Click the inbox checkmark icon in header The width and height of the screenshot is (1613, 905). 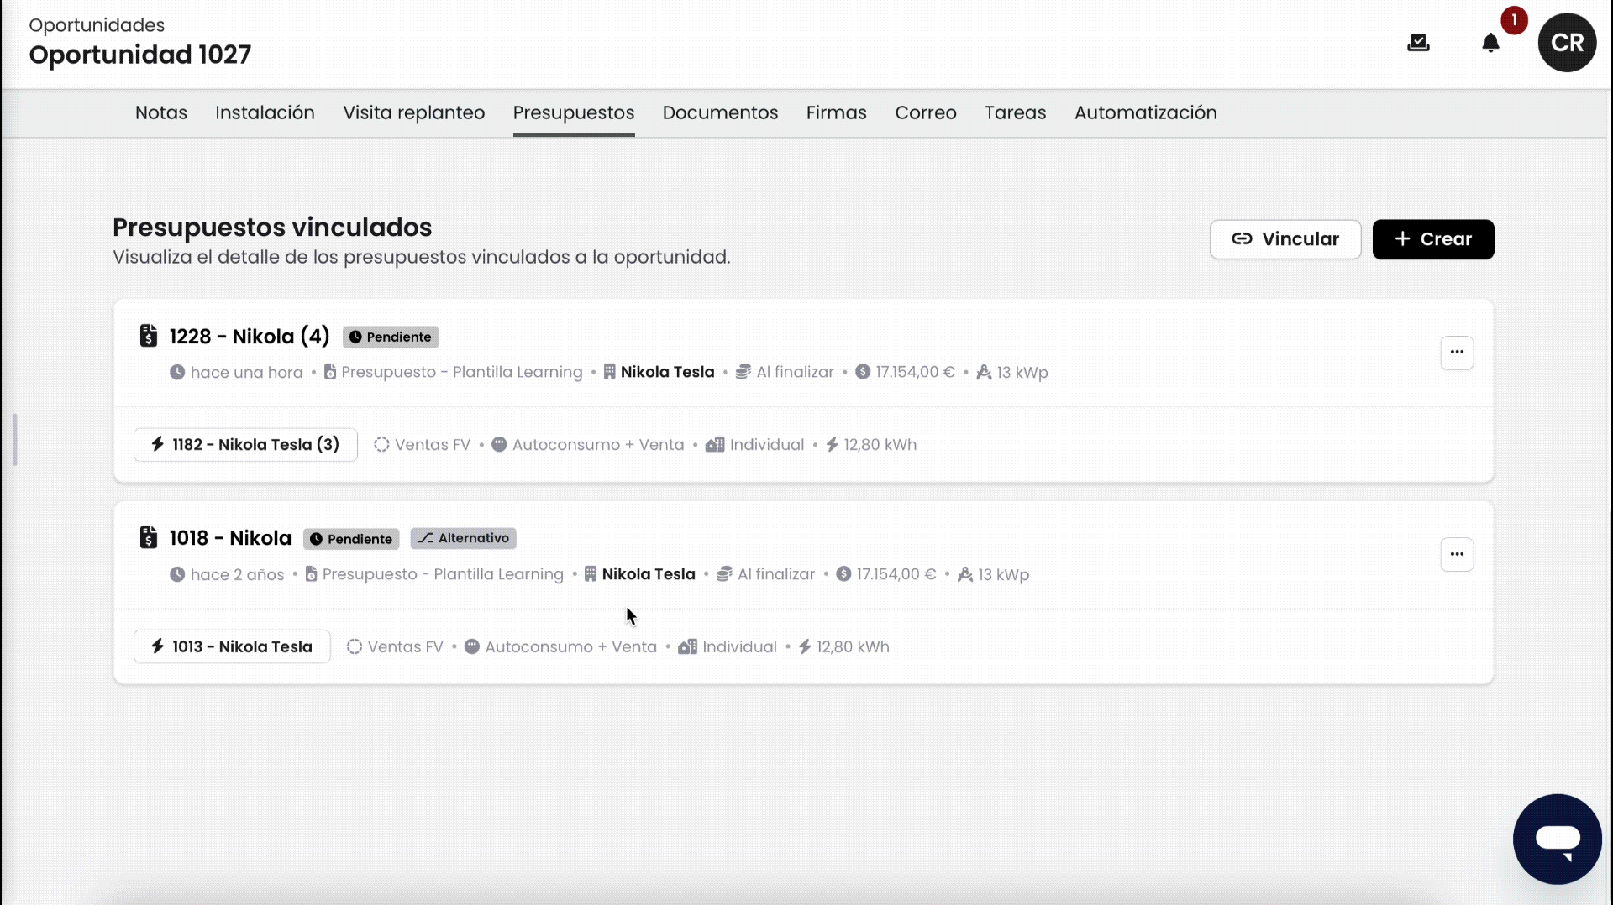pos(1418,43)
